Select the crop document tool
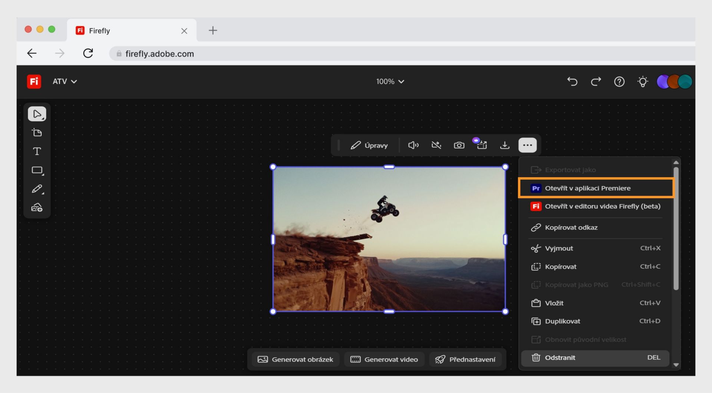The width and height of the screenshot is (712, 393). tap(37, 132)
